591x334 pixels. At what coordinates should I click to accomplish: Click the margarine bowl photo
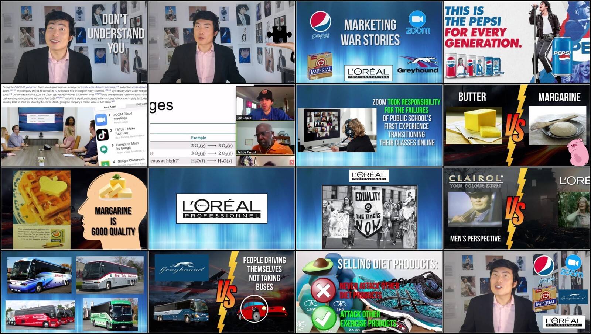[x=557, y=125]
